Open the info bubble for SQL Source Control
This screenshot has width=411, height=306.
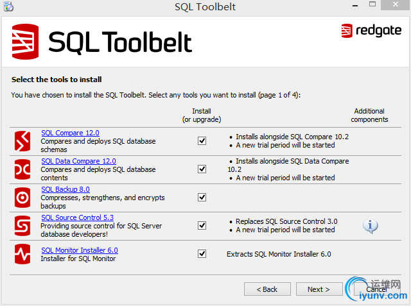[x=371, y=226]
